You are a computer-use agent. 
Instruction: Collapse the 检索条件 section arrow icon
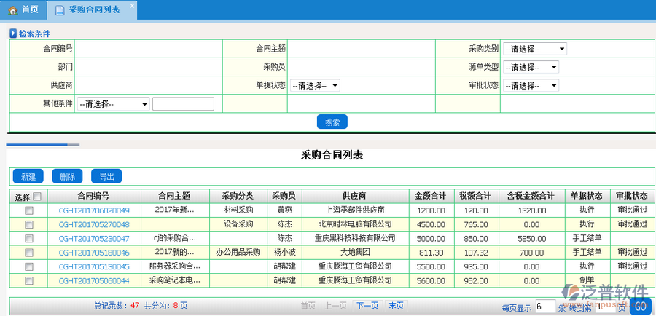click(x=13, y=33)
